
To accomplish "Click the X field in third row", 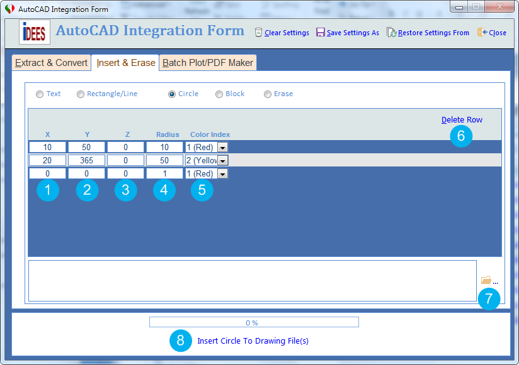I will tap(47, 173).
